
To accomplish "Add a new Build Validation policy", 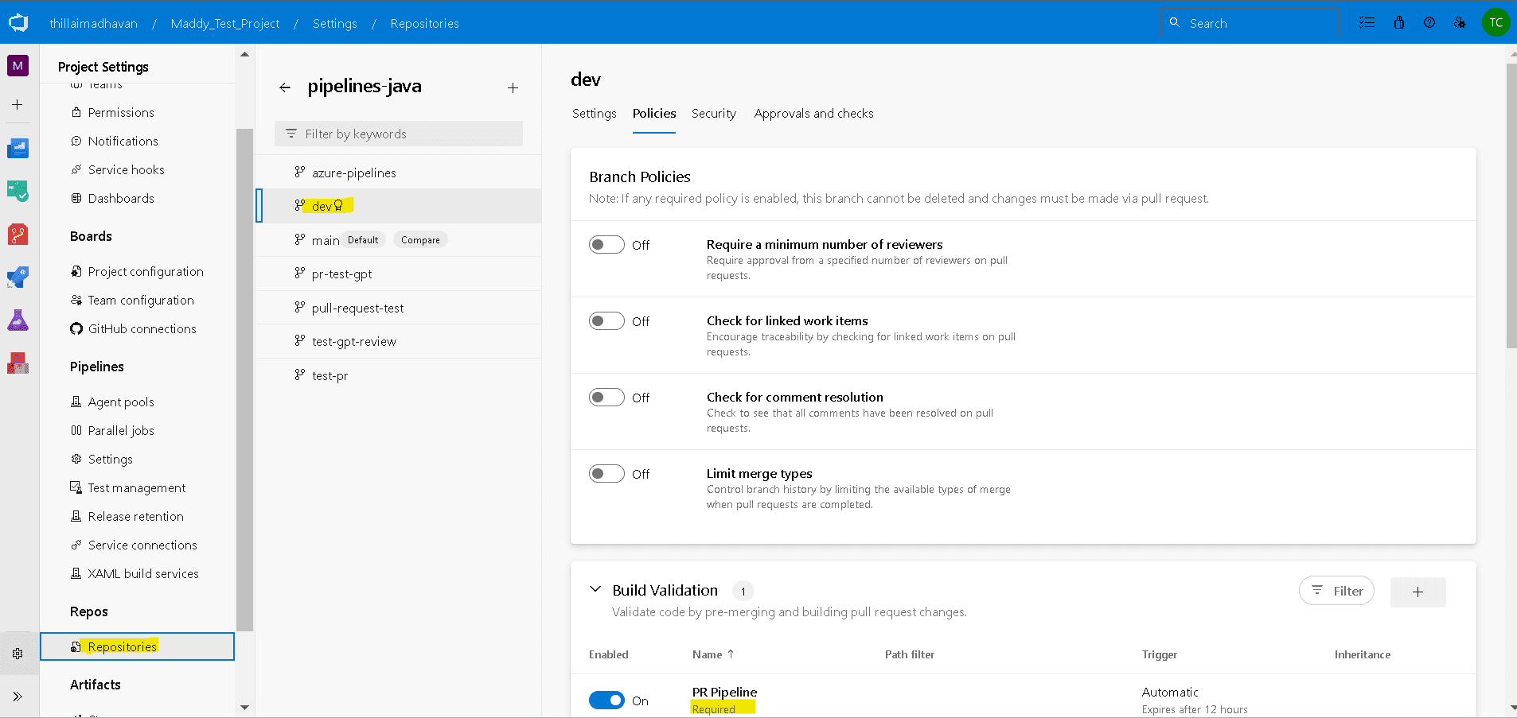I will point(1418,592).
